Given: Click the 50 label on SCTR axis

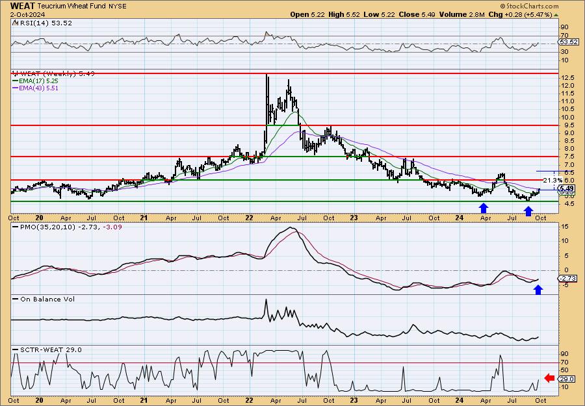Looking at the screenshot, I should [x=565, y=370].
